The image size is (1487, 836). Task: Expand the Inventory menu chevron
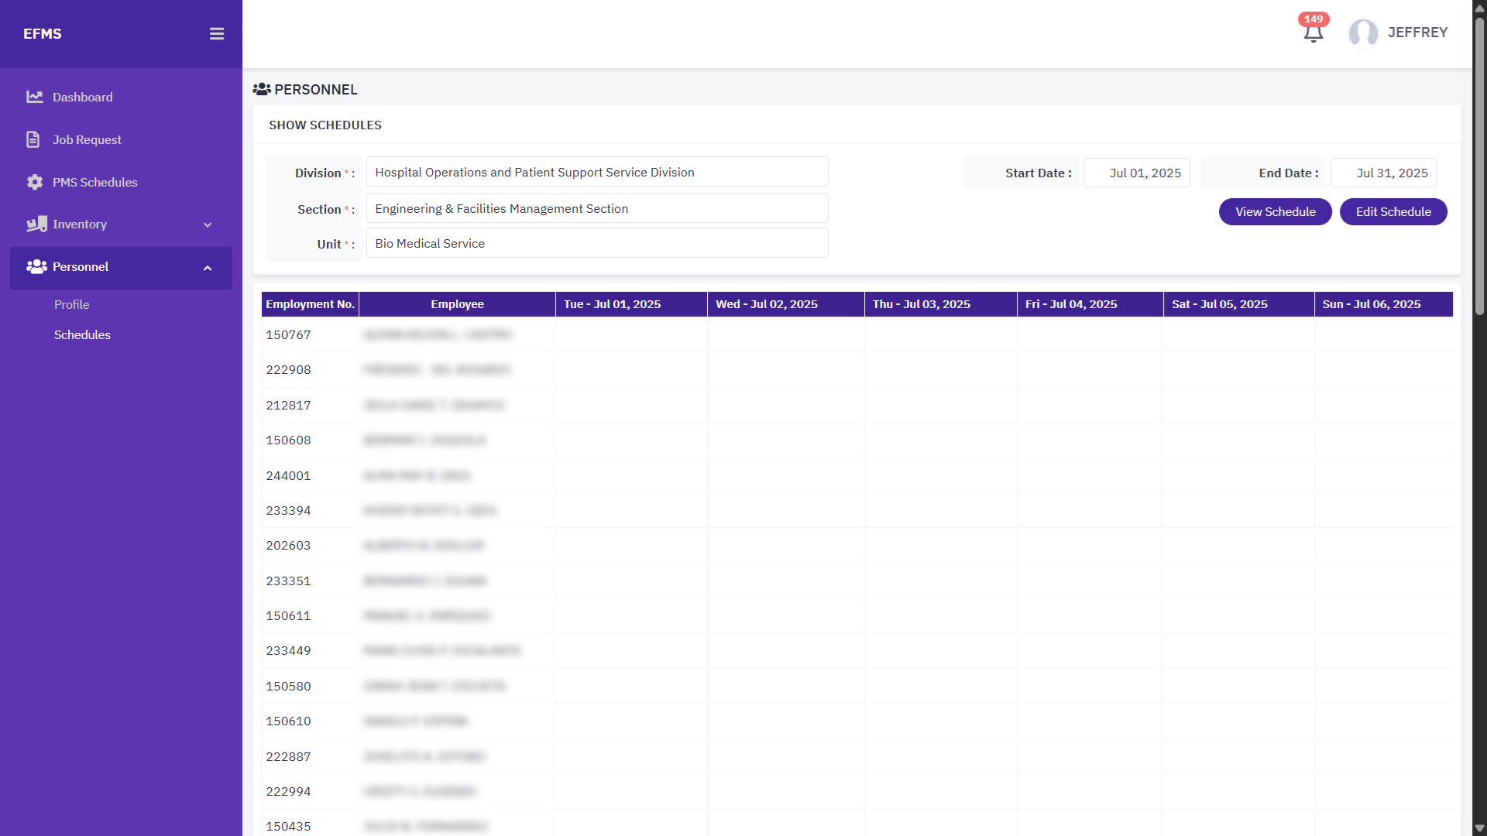point(208,225)
